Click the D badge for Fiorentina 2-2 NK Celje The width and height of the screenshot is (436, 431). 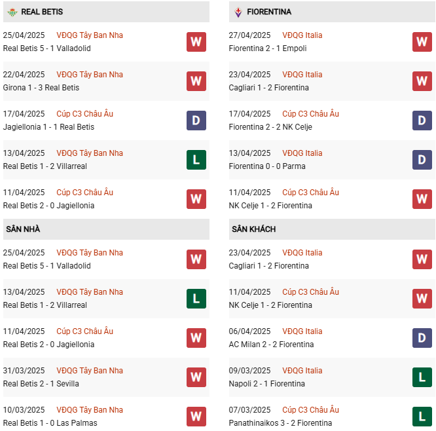pyautogui.click(x=422, y=121)
